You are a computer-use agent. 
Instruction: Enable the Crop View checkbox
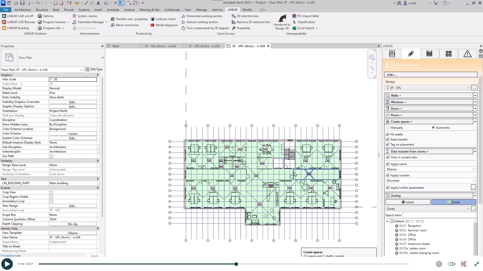coord(51,193)
